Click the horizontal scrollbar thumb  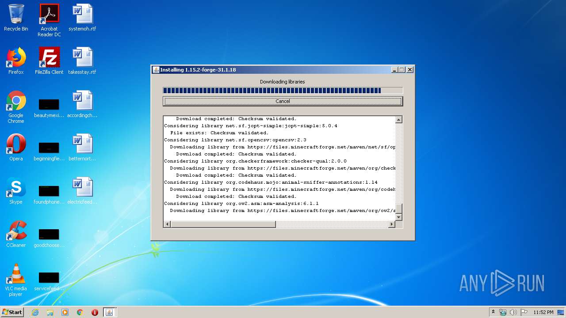click(x=223, y=224)
